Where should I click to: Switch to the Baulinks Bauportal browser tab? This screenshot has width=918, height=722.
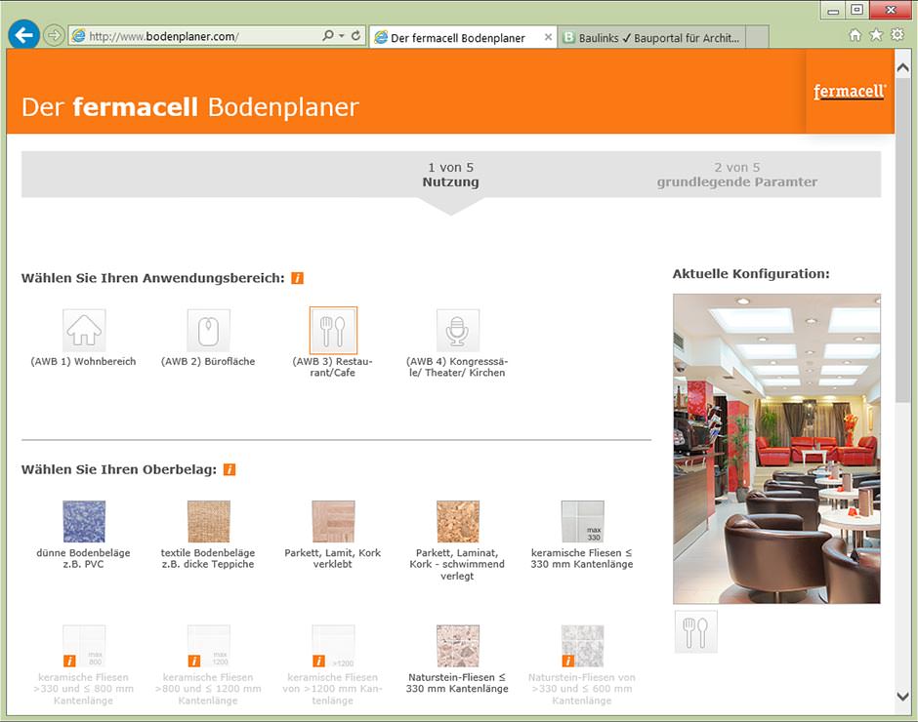[651, 38]
